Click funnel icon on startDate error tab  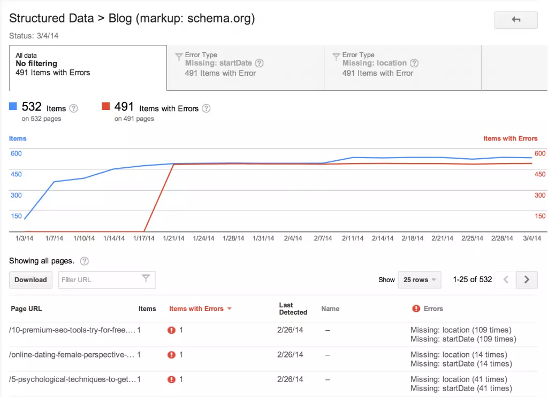179,56
